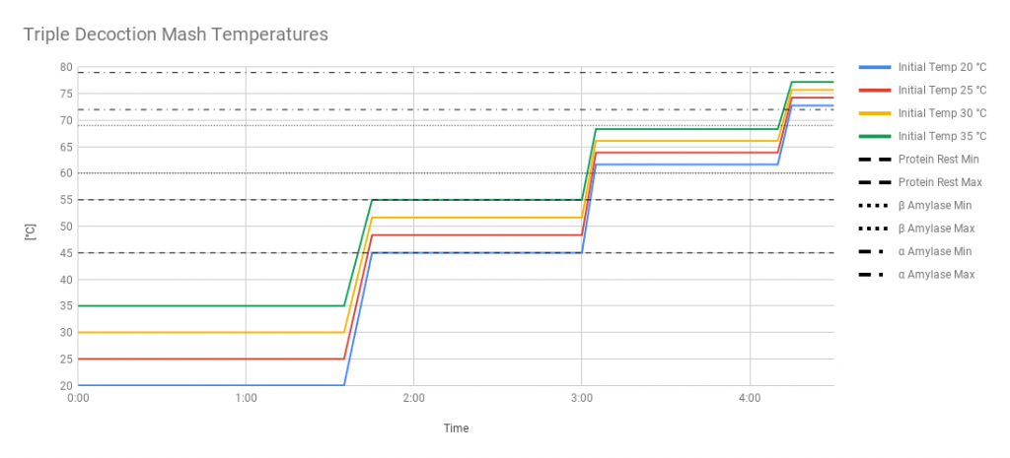The height and width of the screenshot is (458, 1010).
Task: Click the Time x-axis title
Action: (x=456, y=428)
